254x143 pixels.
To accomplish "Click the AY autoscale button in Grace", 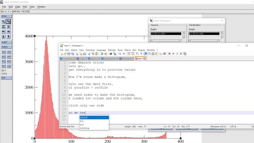I will 9,57.
